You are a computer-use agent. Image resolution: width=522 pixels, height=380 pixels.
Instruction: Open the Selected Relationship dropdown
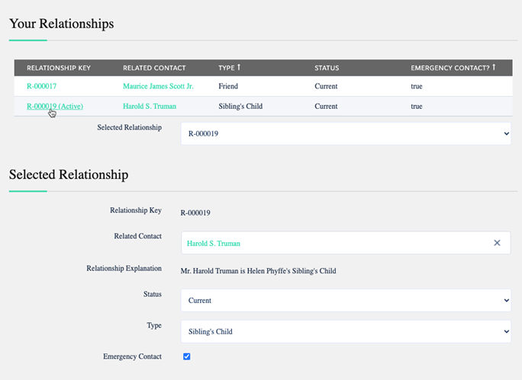345,133
